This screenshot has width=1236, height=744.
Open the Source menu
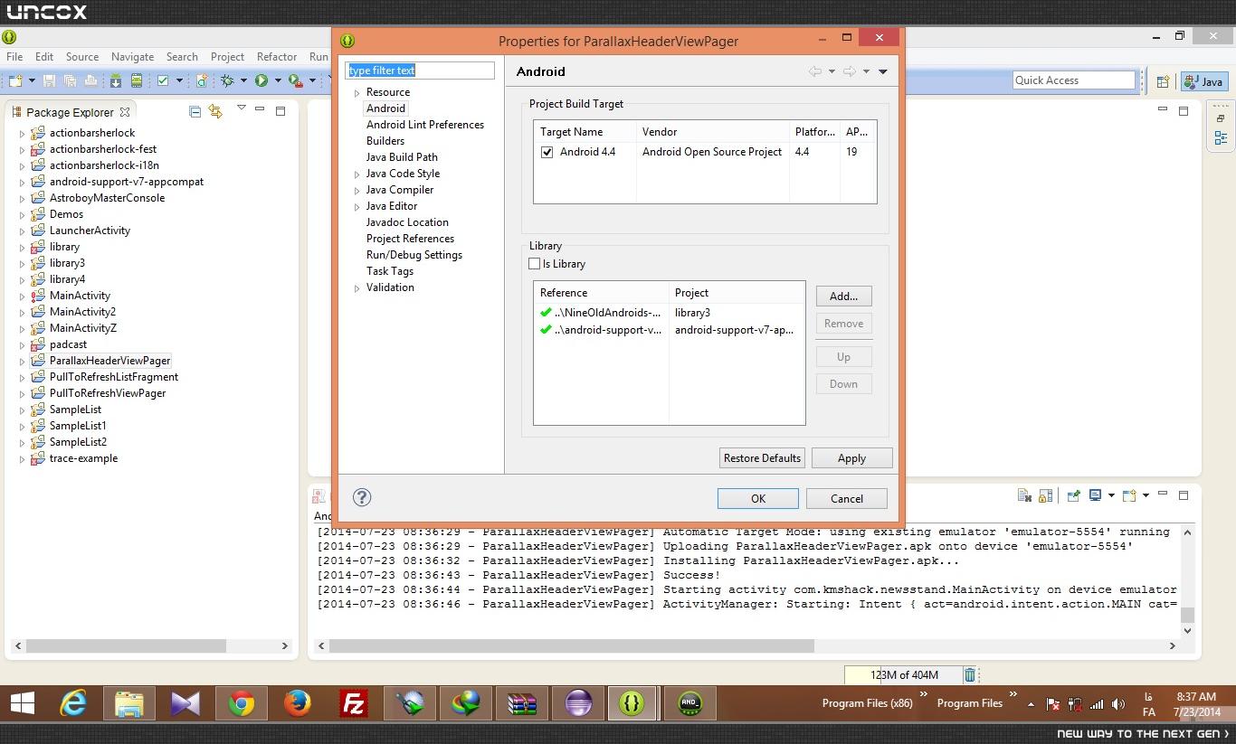[81, 56]
